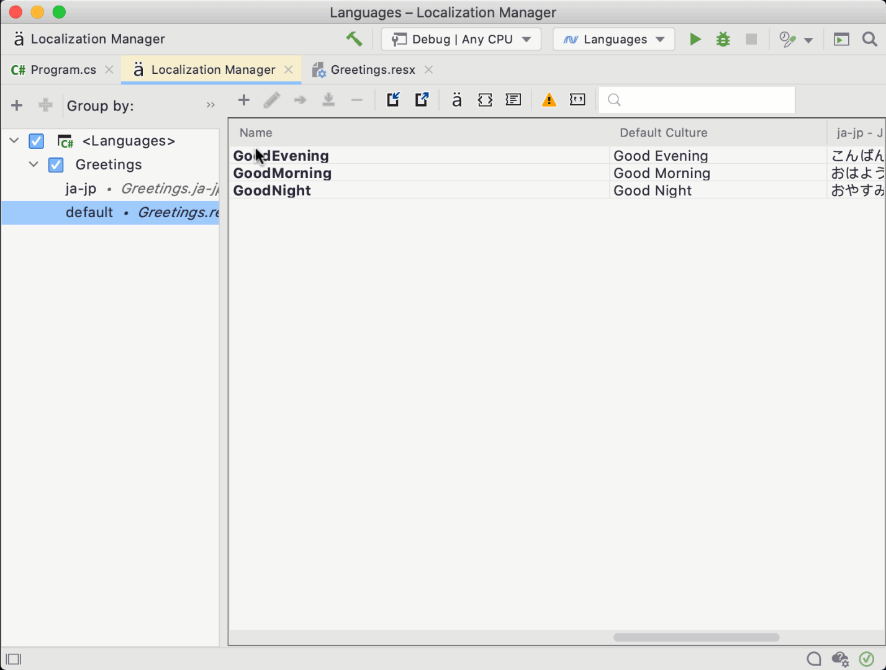
Task: Toggle the warning triangle filter icon
Action: (x=549, y=99)
